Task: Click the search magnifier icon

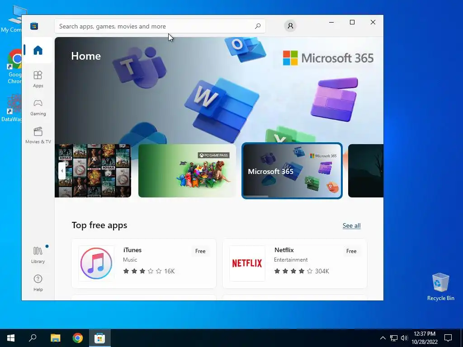Action: tap(257, 26)
